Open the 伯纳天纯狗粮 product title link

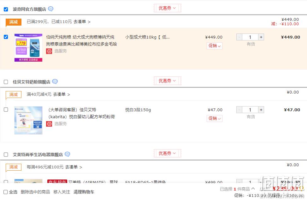81,40
